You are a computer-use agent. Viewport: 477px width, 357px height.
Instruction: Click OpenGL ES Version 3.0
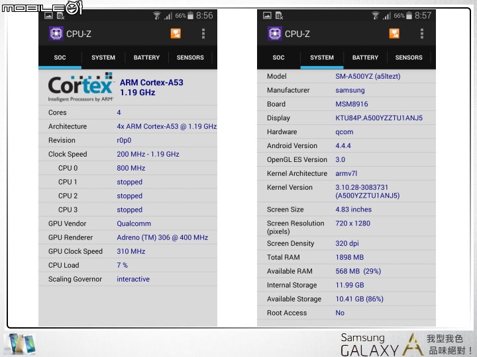point(341,160)
